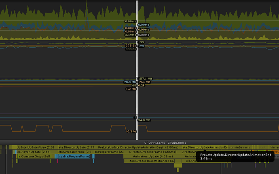Viewport: 279px width, 174px height.
Task: Click the 123 value label
Action: (x=141, y=46)
